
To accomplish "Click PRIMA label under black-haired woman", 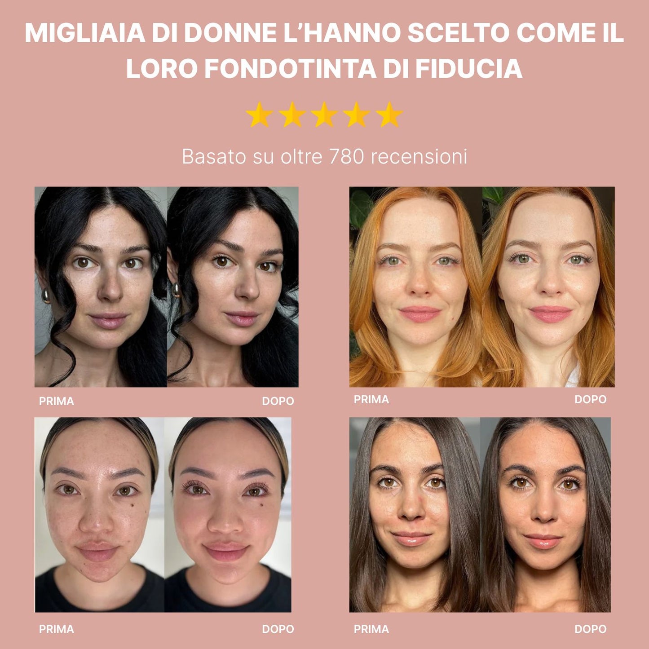I will tap(57, 401).
